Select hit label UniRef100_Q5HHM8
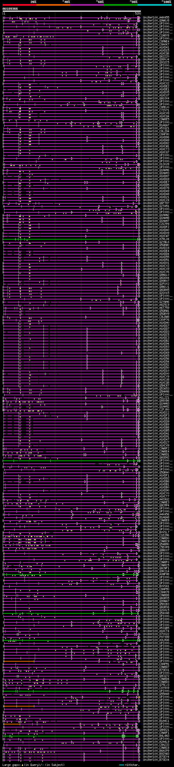Image resolution: width=174 pixels, height=767 pixels. click(156, 392)
